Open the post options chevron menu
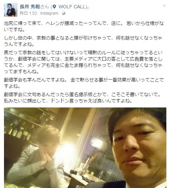The width and height of the screenshot is (169, 188). point(164,6)
